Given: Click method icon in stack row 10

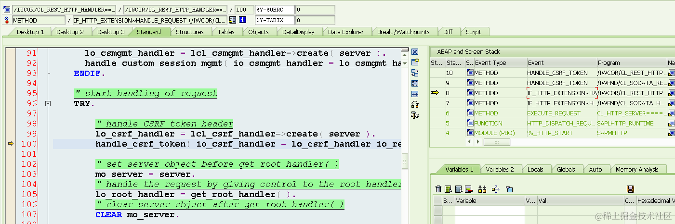Looking at the screenshot, I should coord(470,73).
